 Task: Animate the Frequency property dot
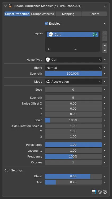(x=105, y=156)
